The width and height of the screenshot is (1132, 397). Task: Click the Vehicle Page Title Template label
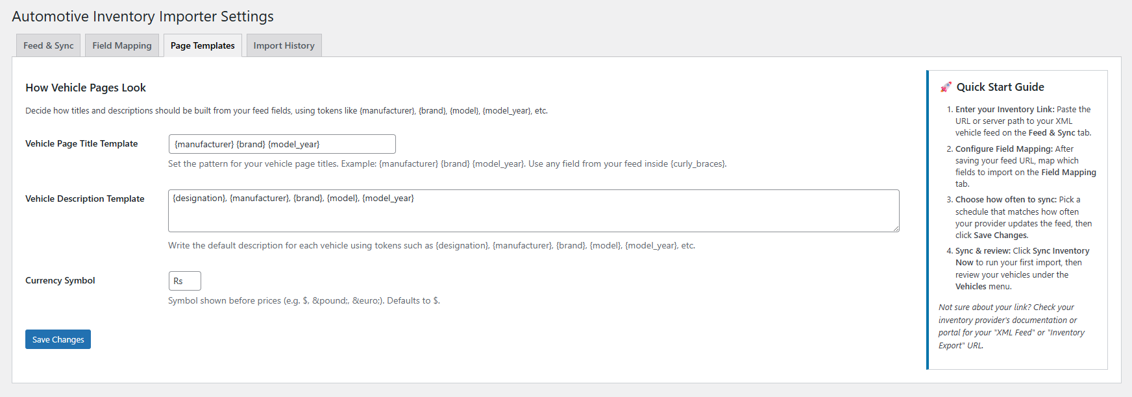(81, 144)
